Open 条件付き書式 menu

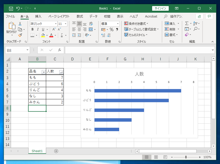(136, 23)
